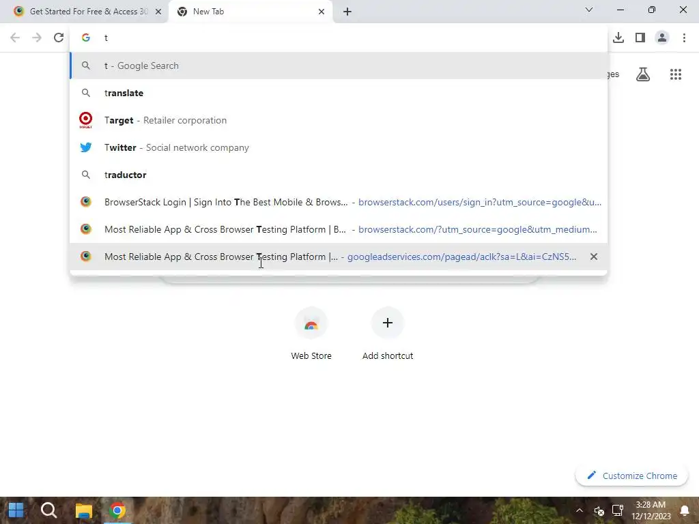
Task: Open the Downloads icon in toolbar
Action: (x=618, y=38)
